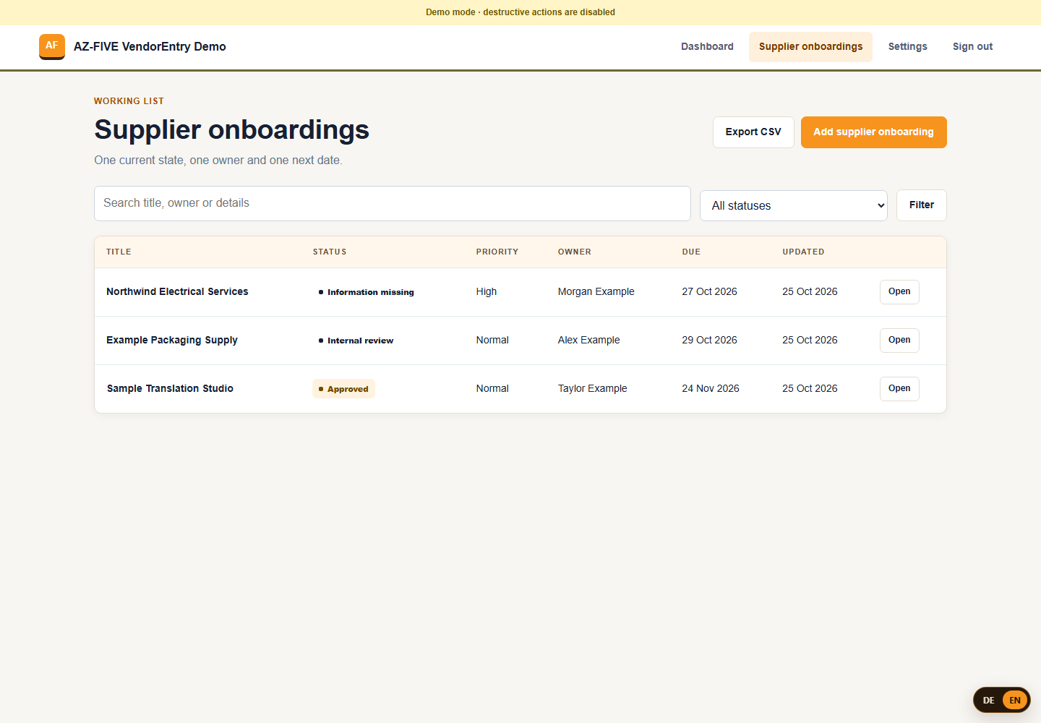Click the orange AF logo icon
Viewport: 1041px width, 723px height.
click(x=52, y=46)
